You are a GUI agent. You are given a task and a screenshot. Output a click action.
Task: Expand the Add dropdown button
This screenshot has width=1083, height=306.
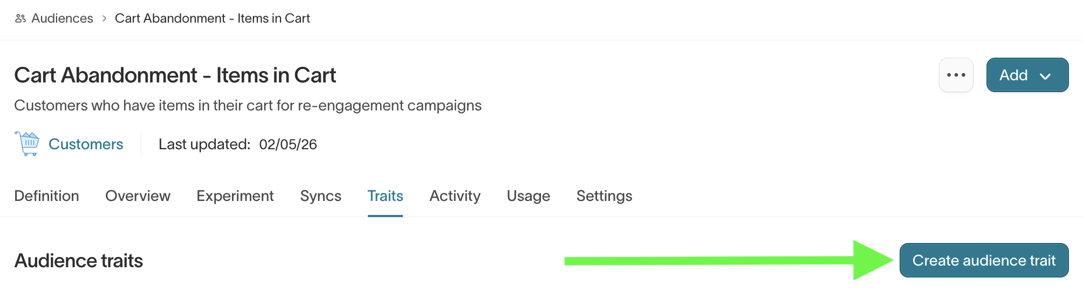pos(1027,75)
